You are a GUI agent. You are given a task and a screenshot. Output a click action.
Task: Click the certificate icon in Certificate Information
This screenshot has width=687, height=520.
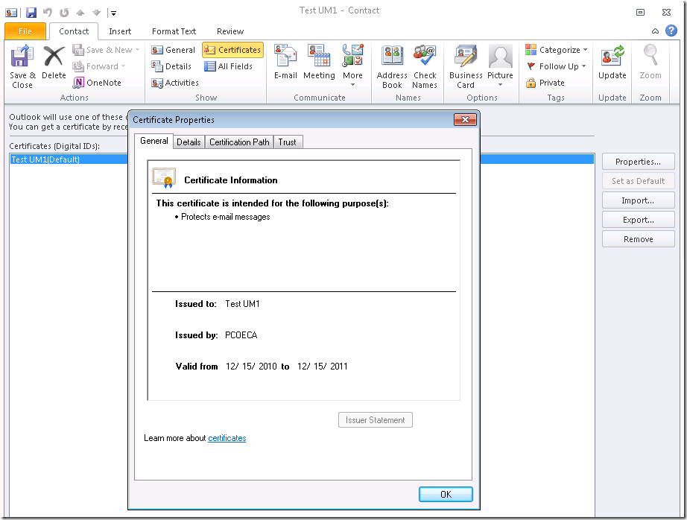click(164, 178)
